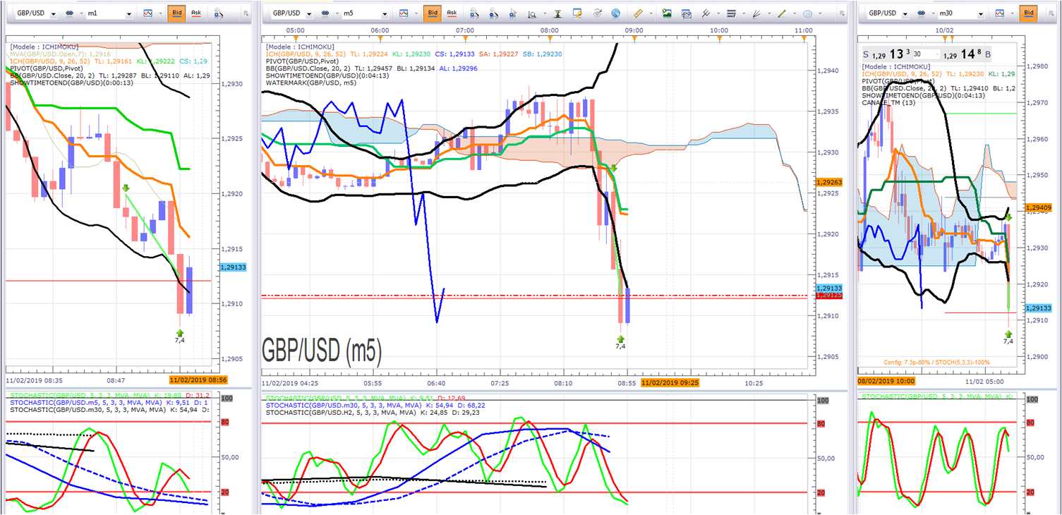
Task: Click the [Modele : ICHIMOKU] label in m5 chart
Action: (301, 47)
